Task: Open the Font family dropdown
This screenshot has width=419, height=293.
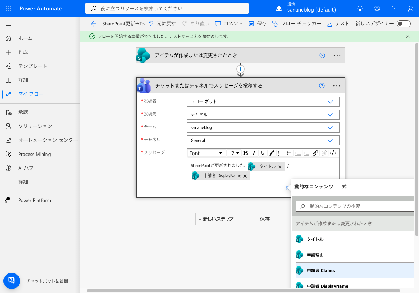Action: point(206,153)
